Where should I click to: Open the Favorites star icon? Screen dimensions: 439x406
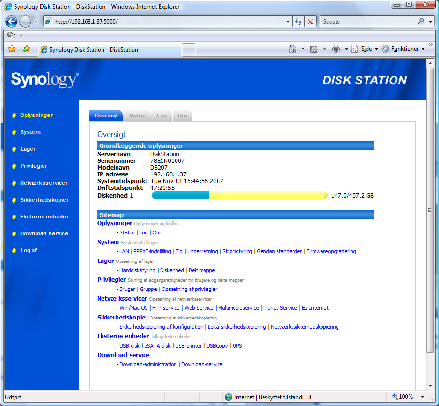(x=12, y=49)
